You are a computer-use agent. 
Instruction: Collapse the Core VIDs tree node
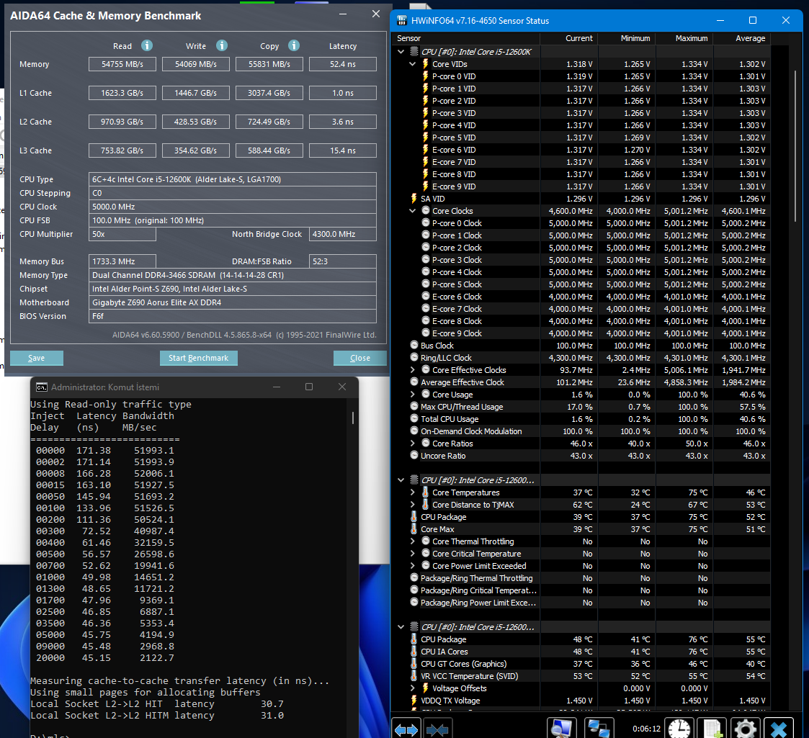(x=412, y=64)
